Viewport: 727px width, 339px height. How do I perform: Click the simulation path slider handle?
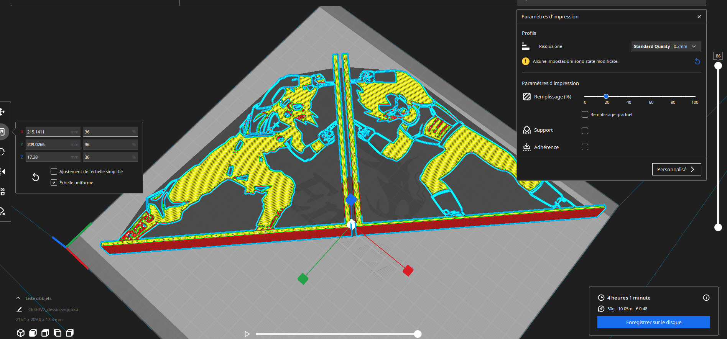(x=418, y=334)
